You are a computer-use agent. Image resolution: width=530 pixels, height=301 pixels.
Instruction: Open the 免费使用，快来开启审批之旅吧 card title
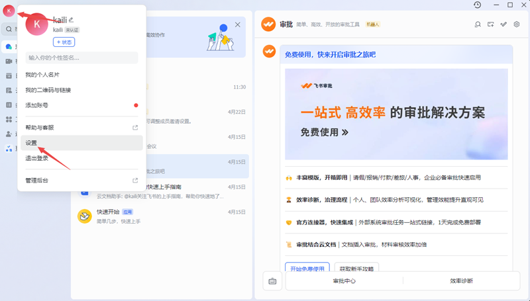(330, 55)
